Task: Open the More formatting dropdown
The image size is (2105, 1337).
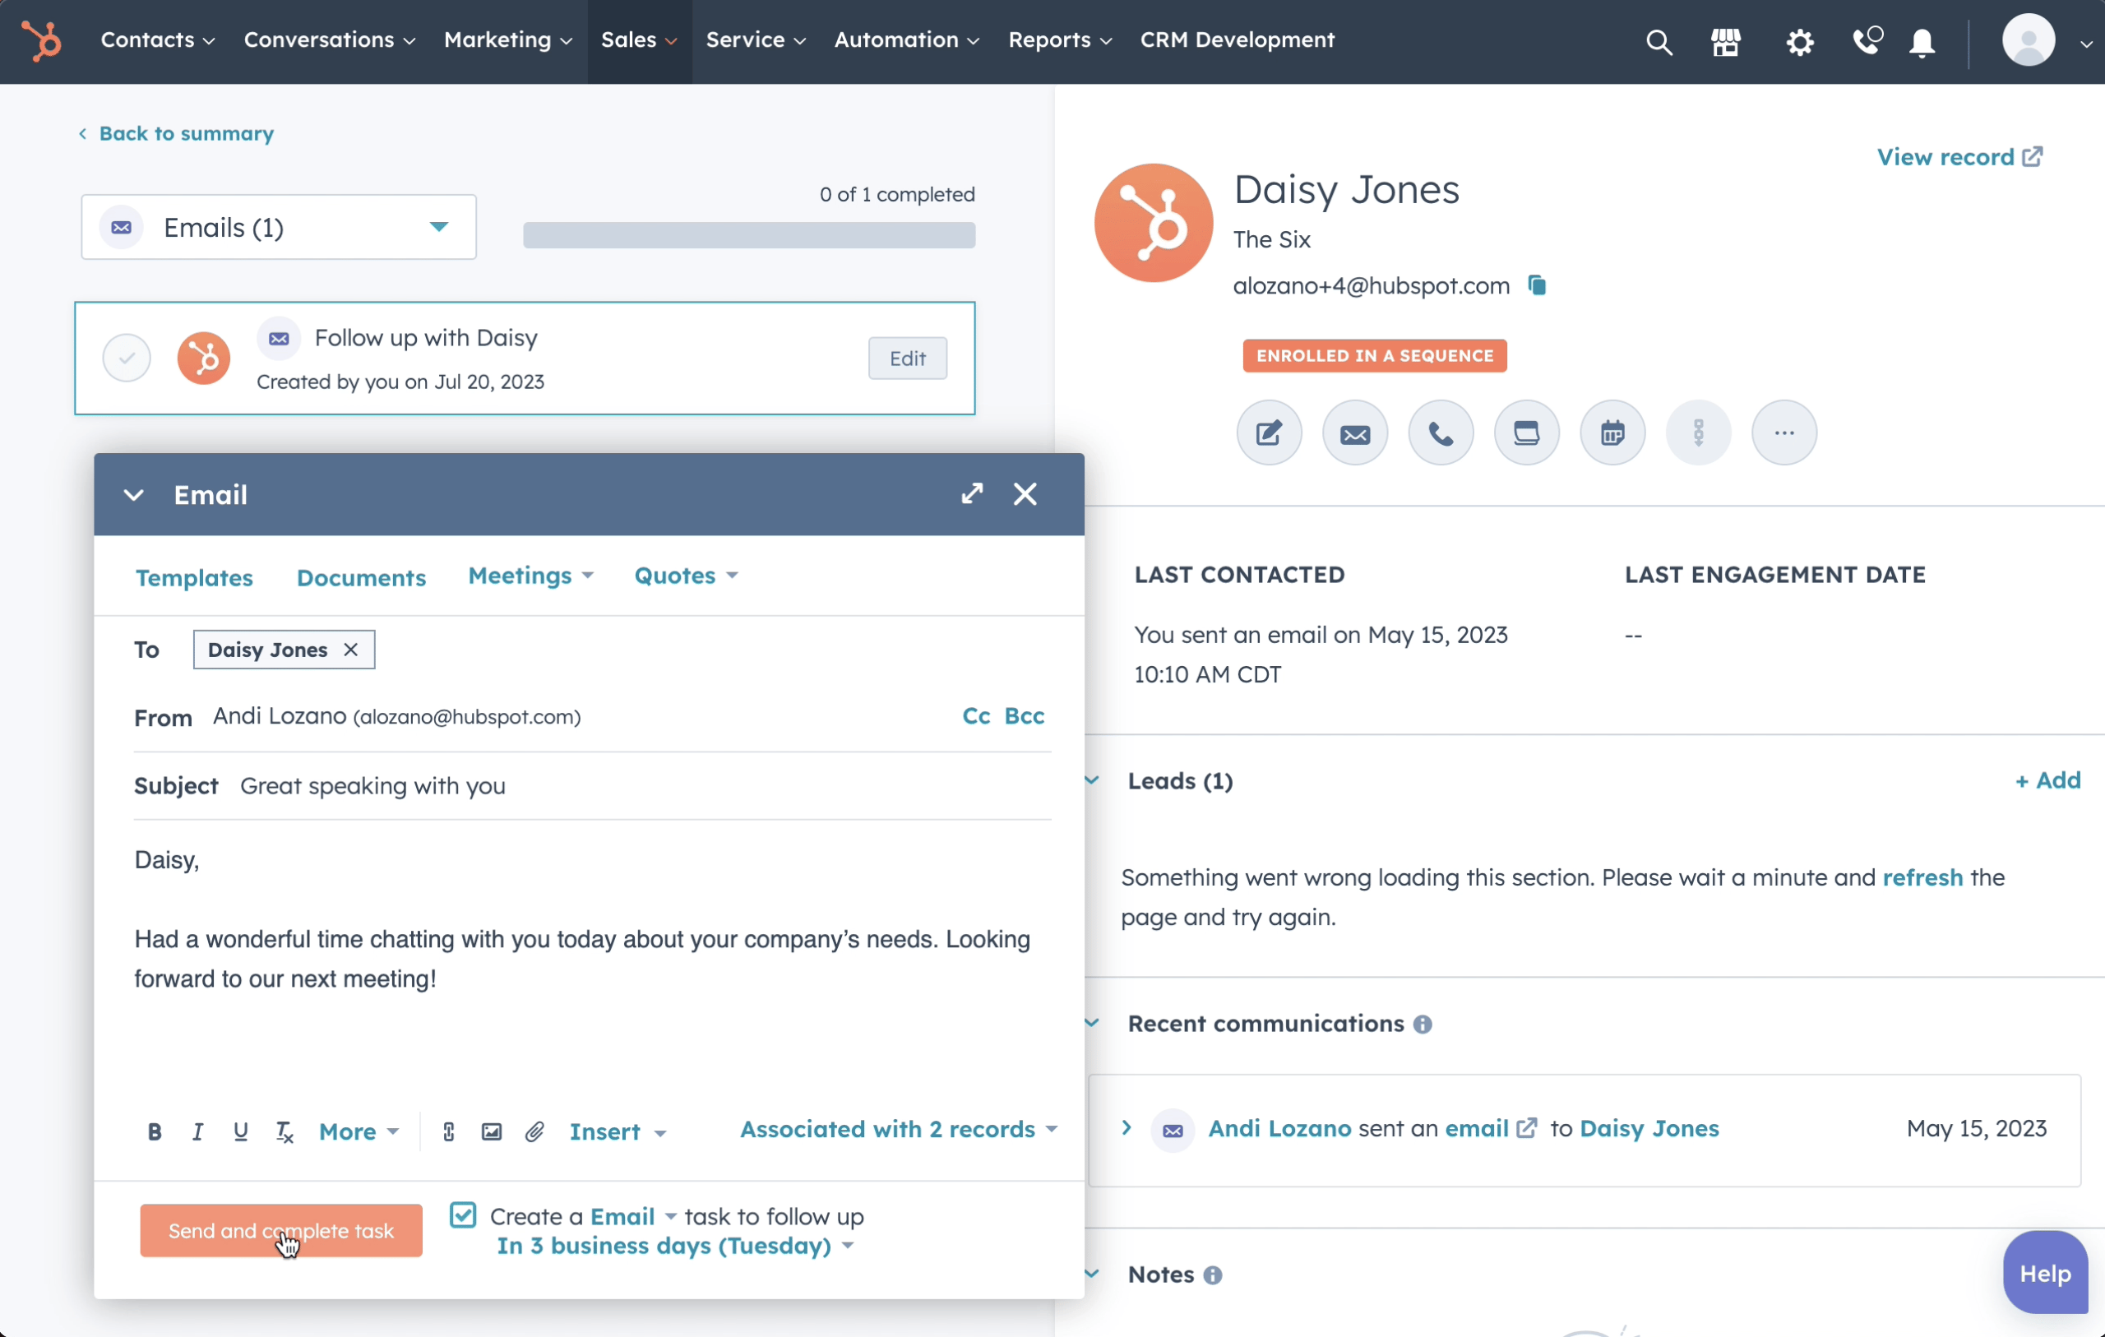Action: (x=359, y=1131)
